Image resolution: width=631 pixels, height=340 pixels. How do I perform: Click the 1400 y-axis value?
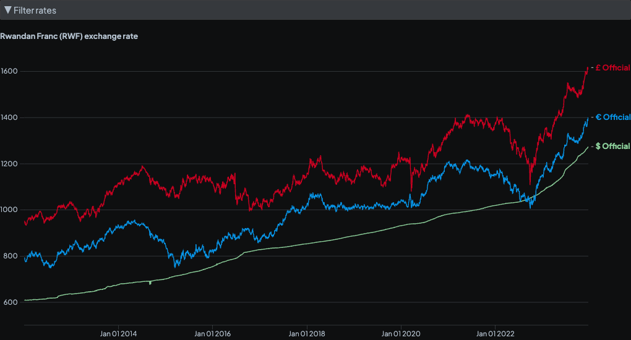9,117
